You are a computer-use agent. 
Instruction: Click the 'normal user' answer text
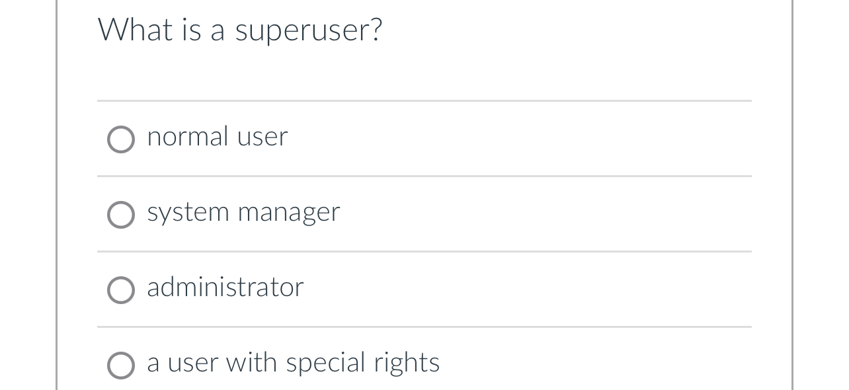click(x=217, y=137)
